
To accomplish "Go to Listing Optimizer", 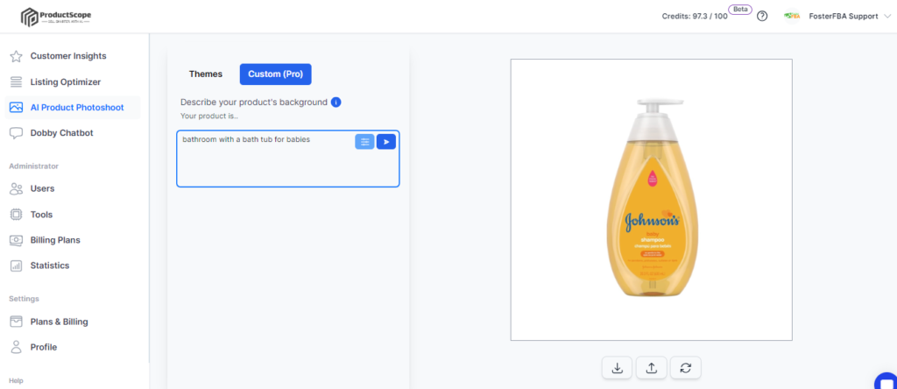I will click(x=65, y=81).
